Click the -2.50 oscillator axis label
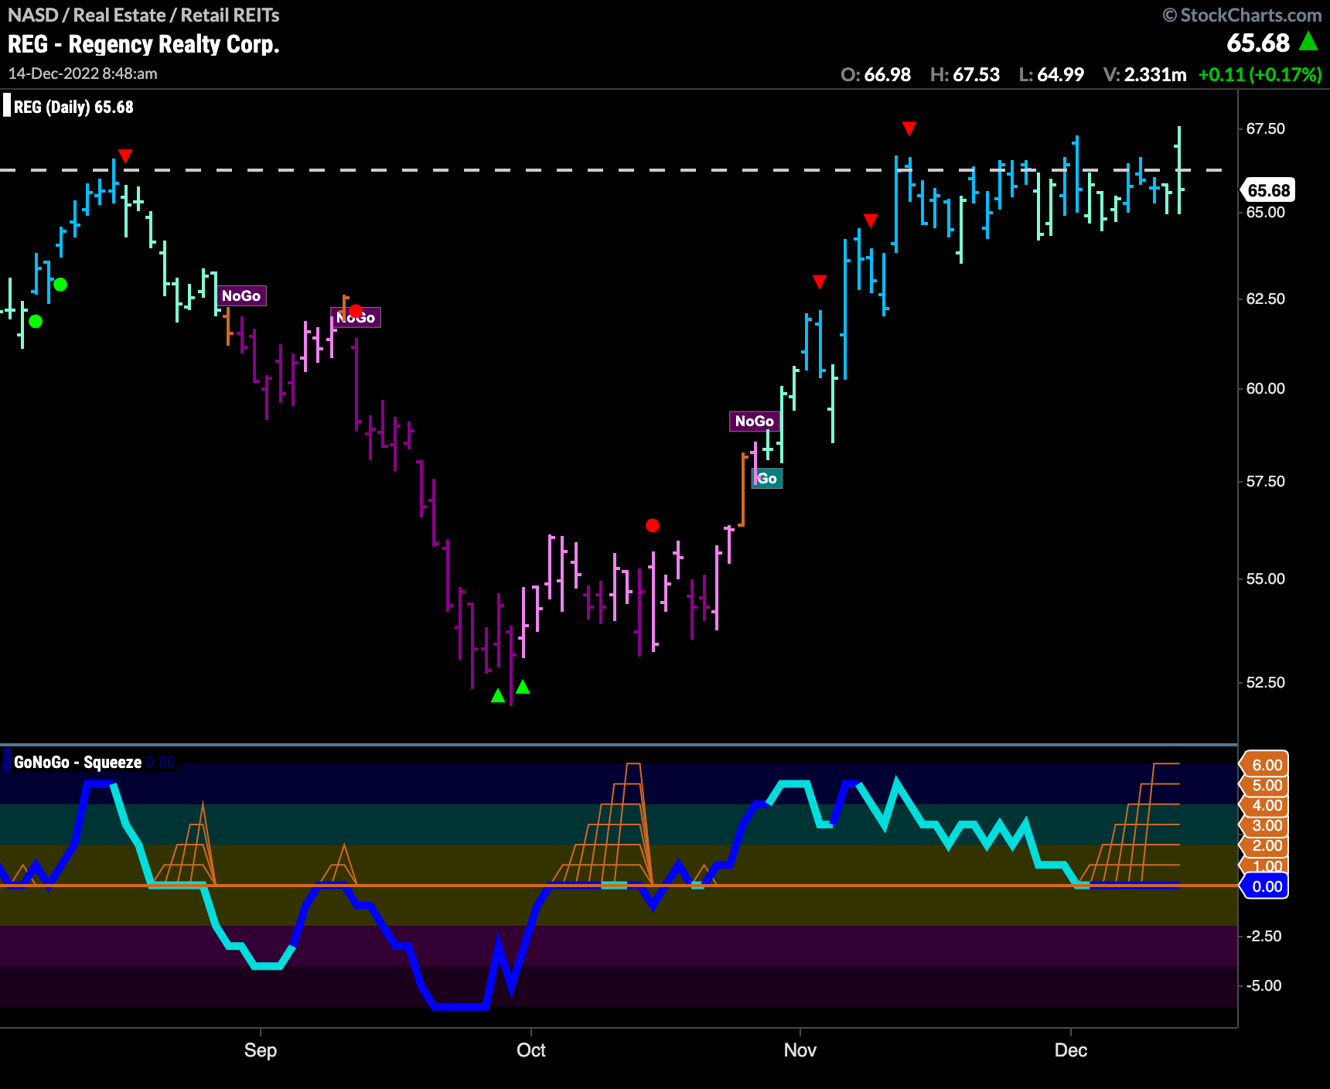The height and width of the screenshot is (1089, 1330). (1264, 936)
